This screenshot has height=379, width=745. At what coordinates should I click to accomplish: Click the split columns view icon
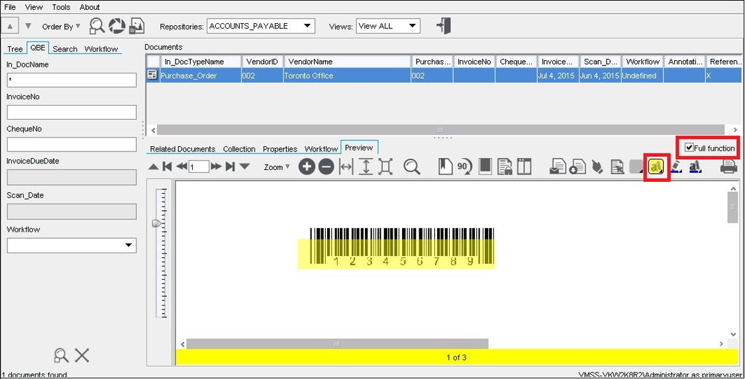[524, 167]
